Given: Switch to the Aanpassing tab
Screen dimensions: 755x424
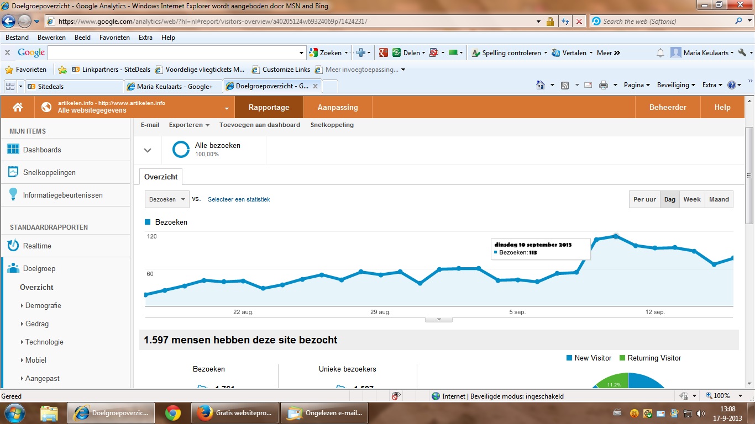Looking at the screenshot, I should [x=338, y=107].
